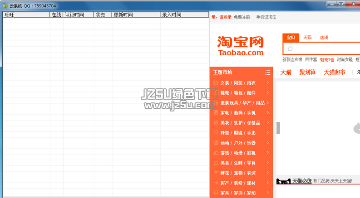Click the sofa icon beside 家具
360x198 pixels.
point(216,193)
